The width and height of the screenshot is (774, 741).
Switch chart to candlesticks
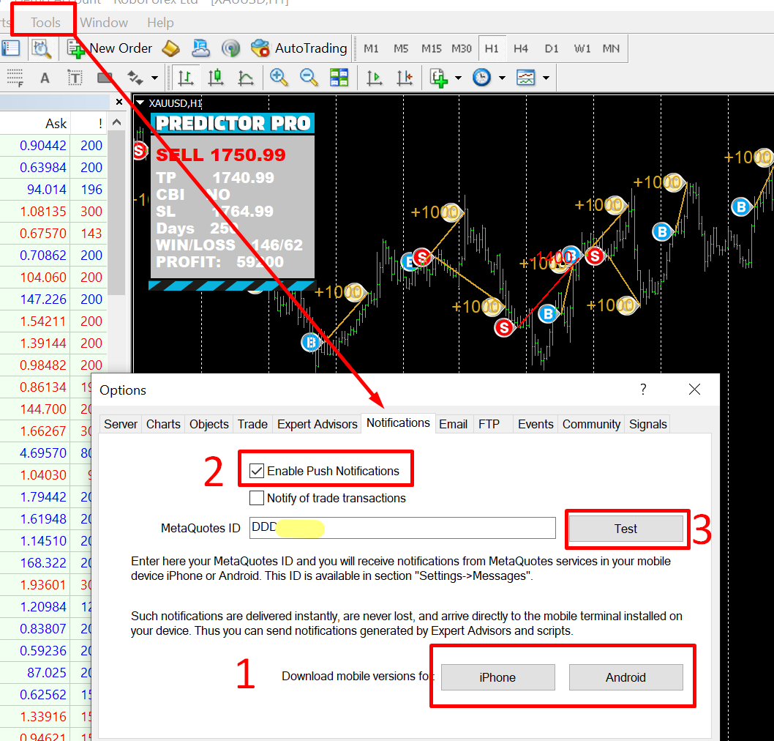pyautogui.click(x=216, y=78)
